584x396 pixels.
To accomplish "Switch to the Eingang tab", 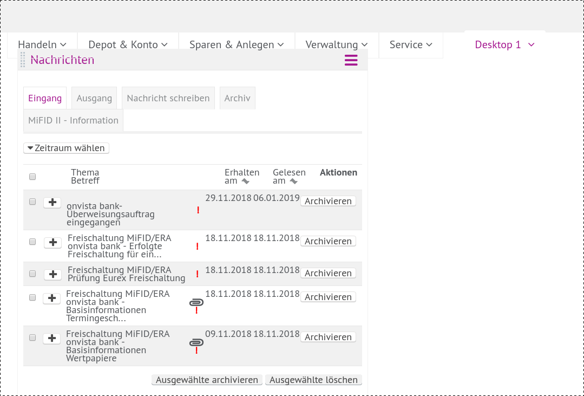I will click(45, 98).
